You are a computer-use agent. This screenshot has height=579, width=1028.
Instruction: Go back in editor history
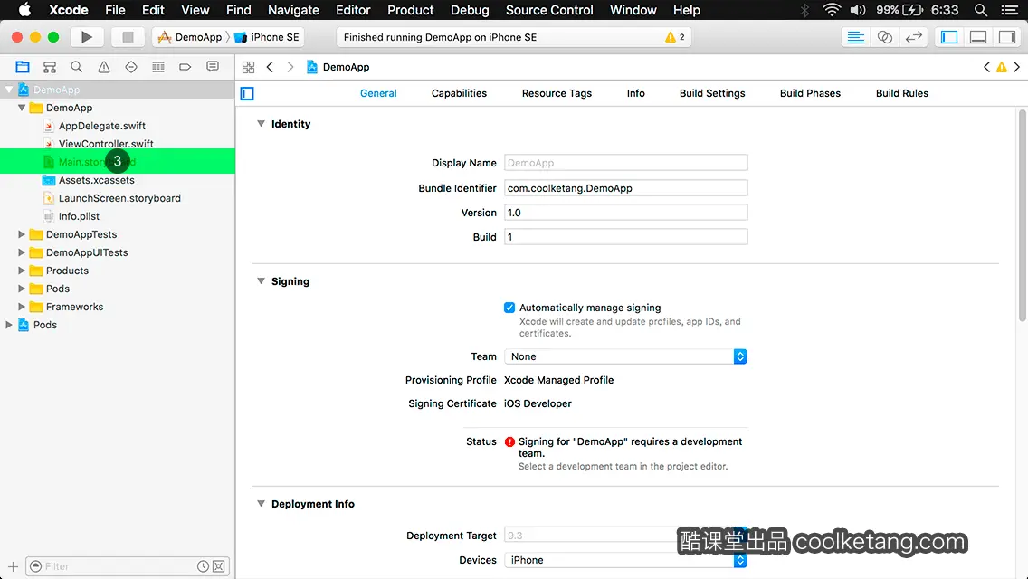tap(270, 67)
